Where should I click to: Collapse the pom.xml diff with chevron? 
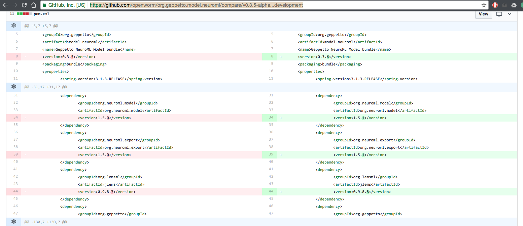(510, 14)
